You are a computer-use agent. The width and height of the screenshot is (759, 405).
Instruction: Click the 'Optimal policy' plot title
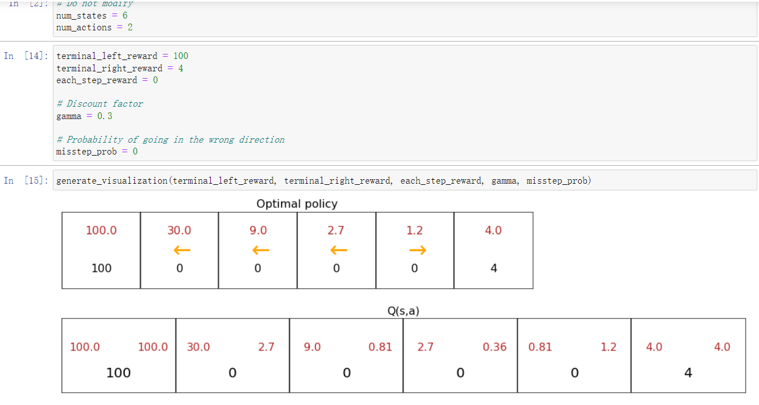coord(297,203)
